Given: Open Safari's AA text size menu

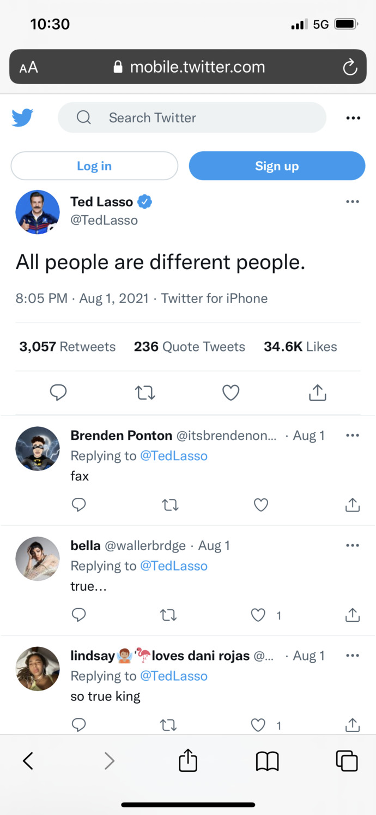Looking at the screenshot, I should coord(29,67).
